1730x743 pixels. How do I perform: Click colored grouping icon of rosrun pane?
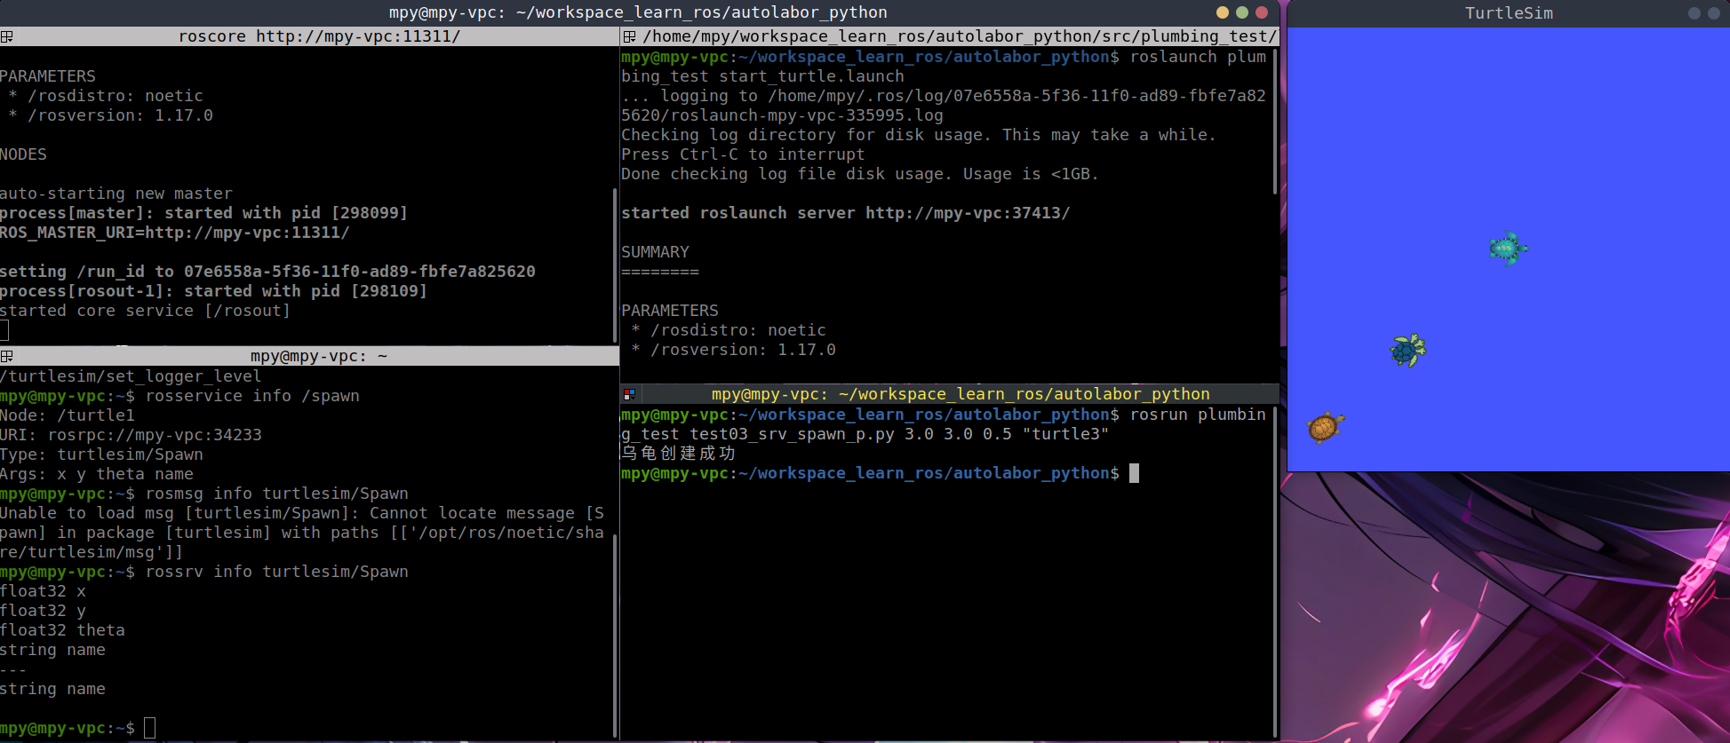coord(629,394)
